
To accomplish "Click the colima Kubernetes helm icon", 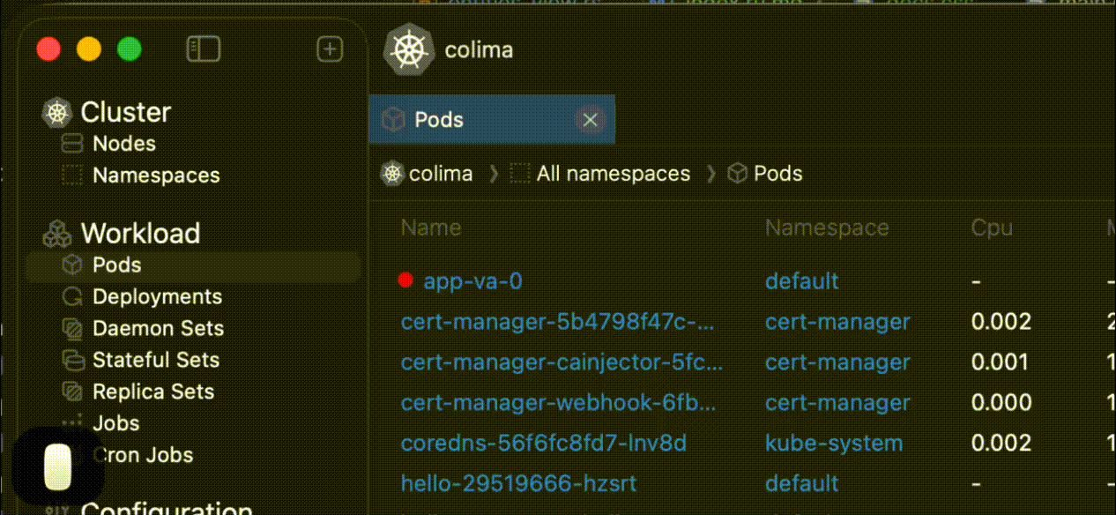I will 409,50.
